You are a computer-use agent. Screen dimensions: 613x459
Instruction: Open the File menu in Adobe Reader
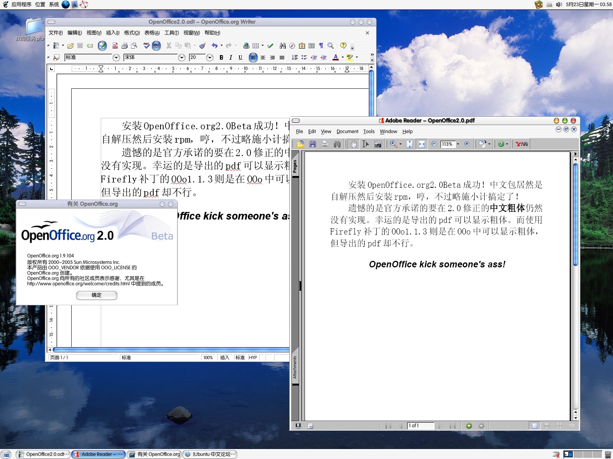coord(299,132)
